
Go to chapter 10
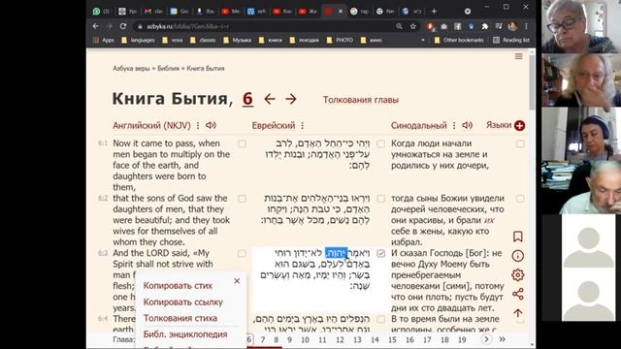coord(305,339)
